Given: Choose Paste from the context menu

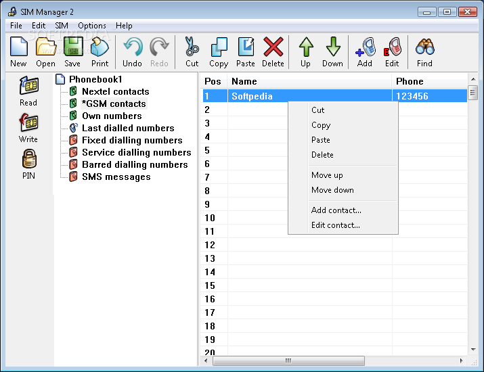Looking at the screenshot, I should pyautogui.click(x=343, y=140).
